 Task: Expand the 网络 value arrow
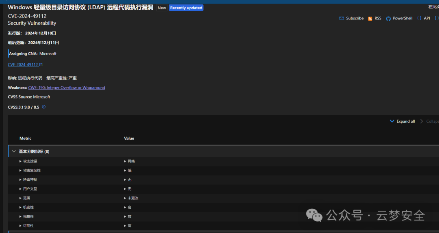click(125, 161)
